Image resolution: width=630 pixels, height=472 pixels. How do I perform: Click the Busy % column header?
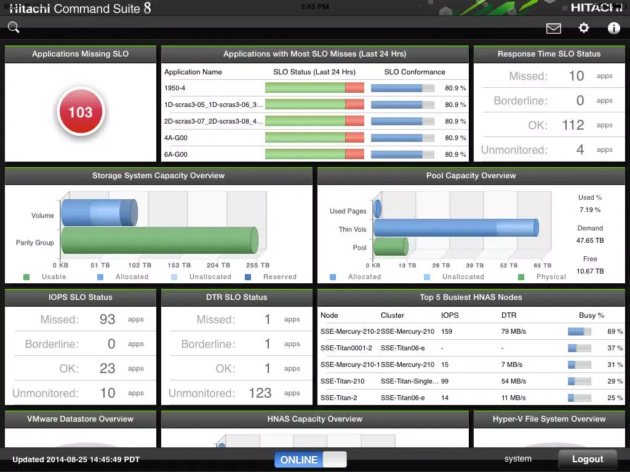click(591, 315)
